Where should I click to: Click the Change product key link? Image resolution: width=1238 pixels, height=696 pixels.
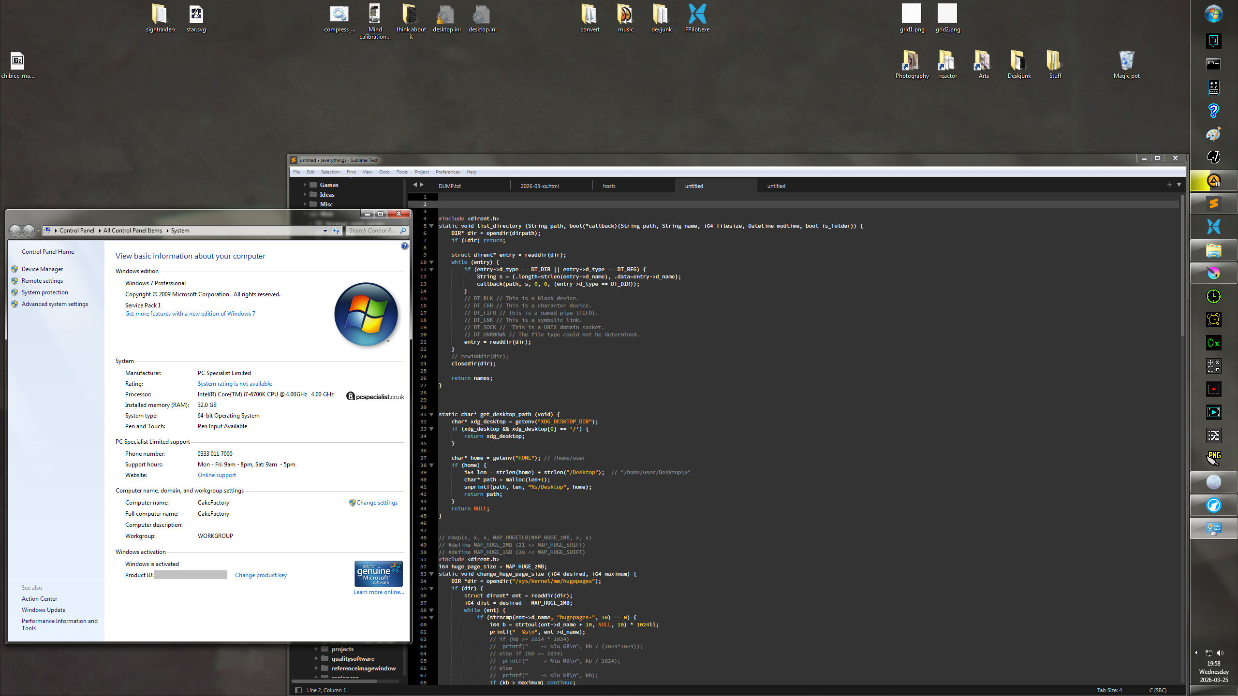coord(261,575)
